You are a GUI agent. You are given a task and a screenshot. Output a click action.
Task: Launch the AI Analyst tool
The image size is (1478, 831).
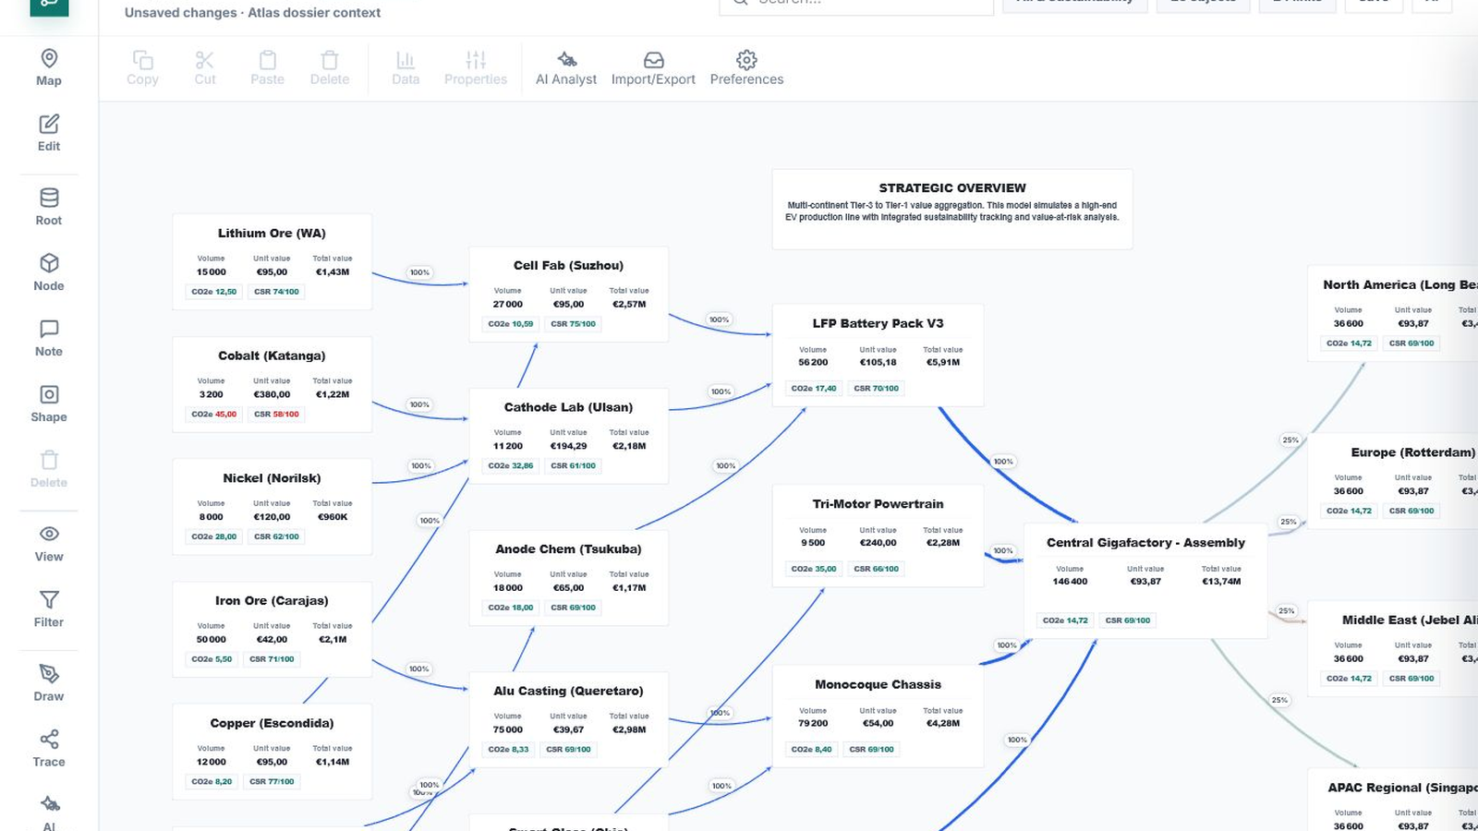coord(566,67)
